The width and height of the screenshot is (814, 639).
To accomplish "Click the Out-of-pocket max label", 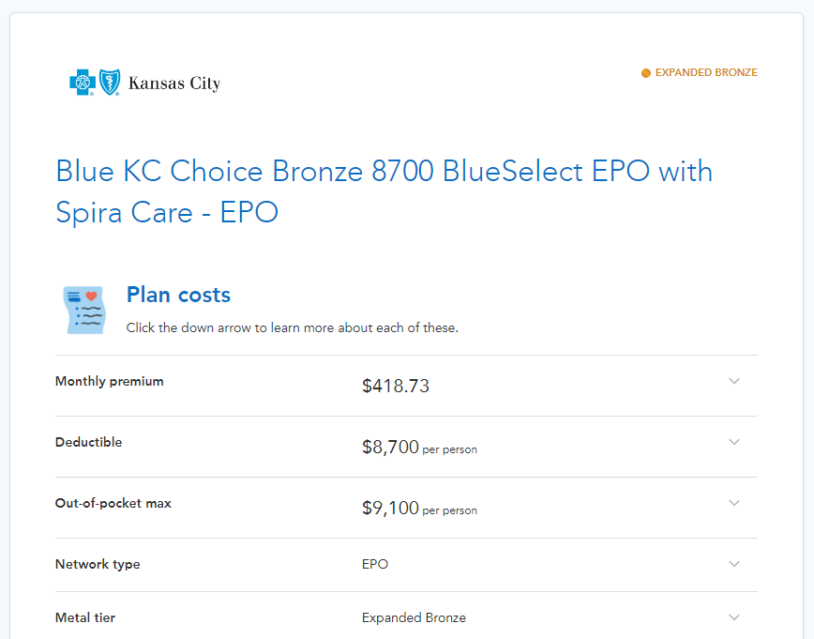I will [x=113, y=503].
